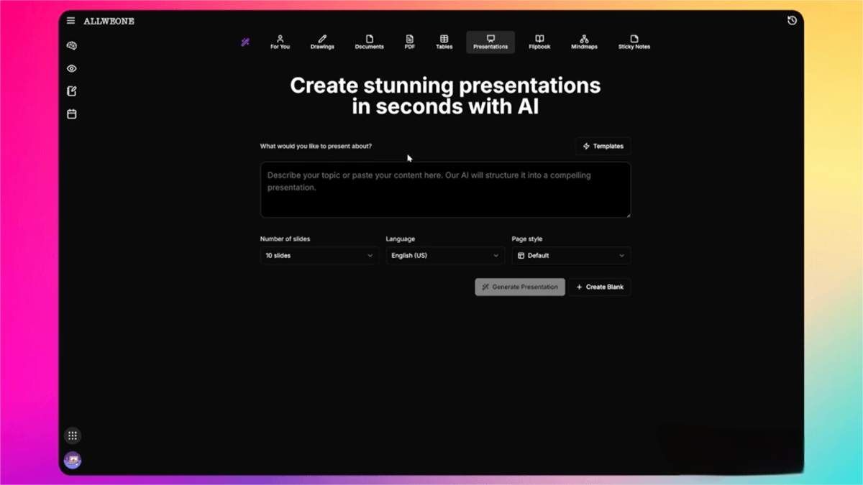Viewport: 863px width, 485px height.
Task: Open the Templates panel
Action: [x=603, y=146]
